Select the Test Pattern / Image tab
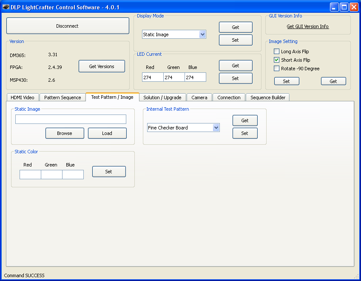The width and height of the screenshot is (361, 281). [x=112, y=97]
